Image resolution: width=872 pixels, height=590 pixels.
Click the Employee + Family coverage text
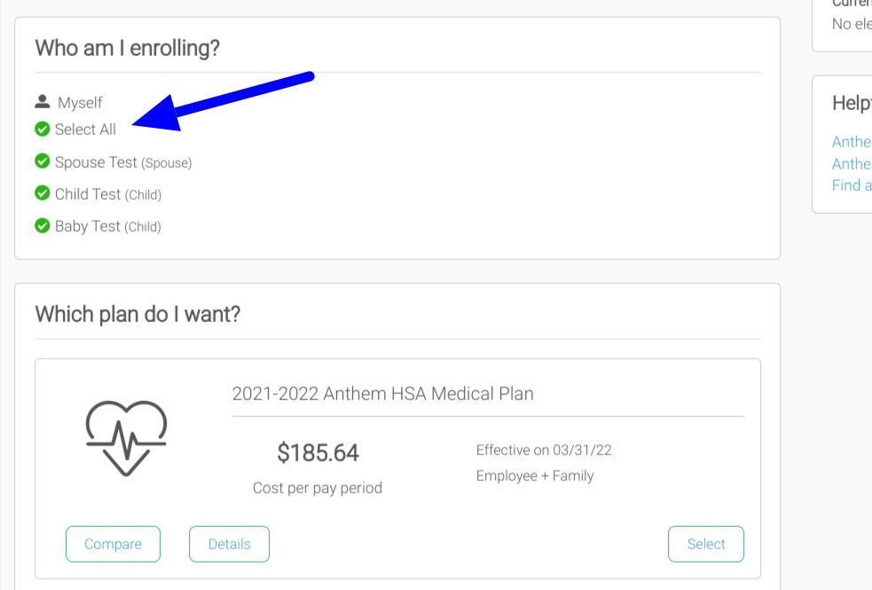pos(535,476)
